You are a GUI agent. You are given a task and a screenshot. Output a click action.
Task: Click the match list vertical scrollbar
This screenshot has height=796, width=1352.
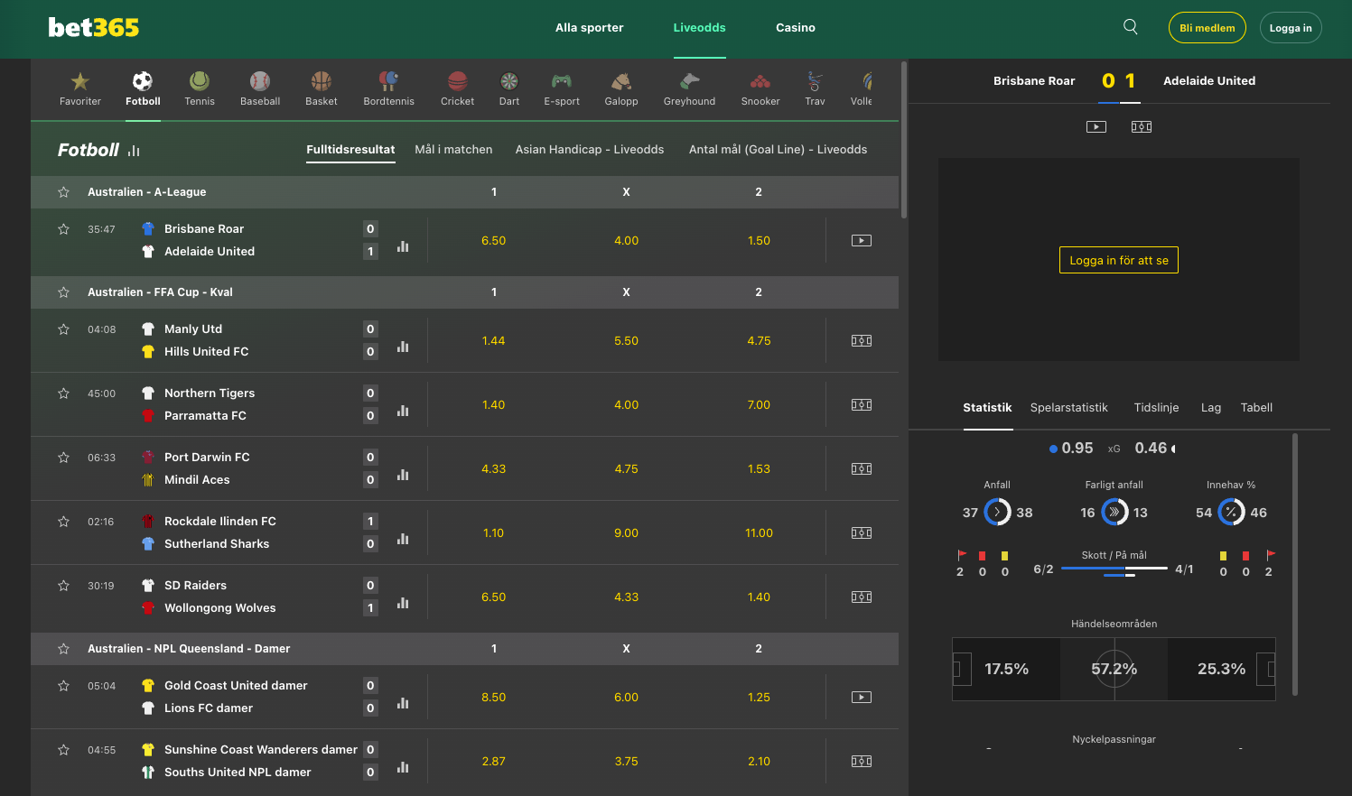[x=903, y=140]
